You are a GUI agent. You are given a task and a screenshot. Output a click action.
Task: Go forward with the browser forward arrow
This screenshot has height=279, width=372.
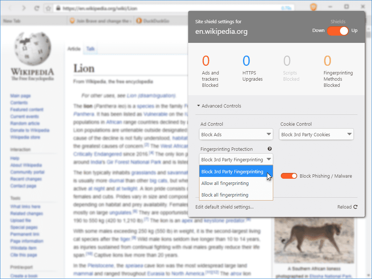24,8
